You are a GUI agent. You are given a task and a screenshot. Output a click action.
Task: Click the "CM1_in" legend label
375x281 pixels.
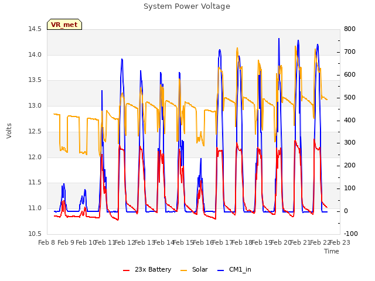240,269
